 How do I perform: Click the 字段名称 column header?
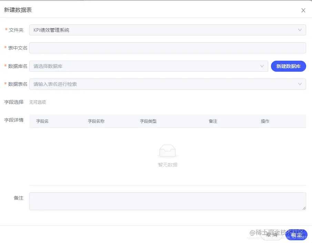click(x=96, y=121)
